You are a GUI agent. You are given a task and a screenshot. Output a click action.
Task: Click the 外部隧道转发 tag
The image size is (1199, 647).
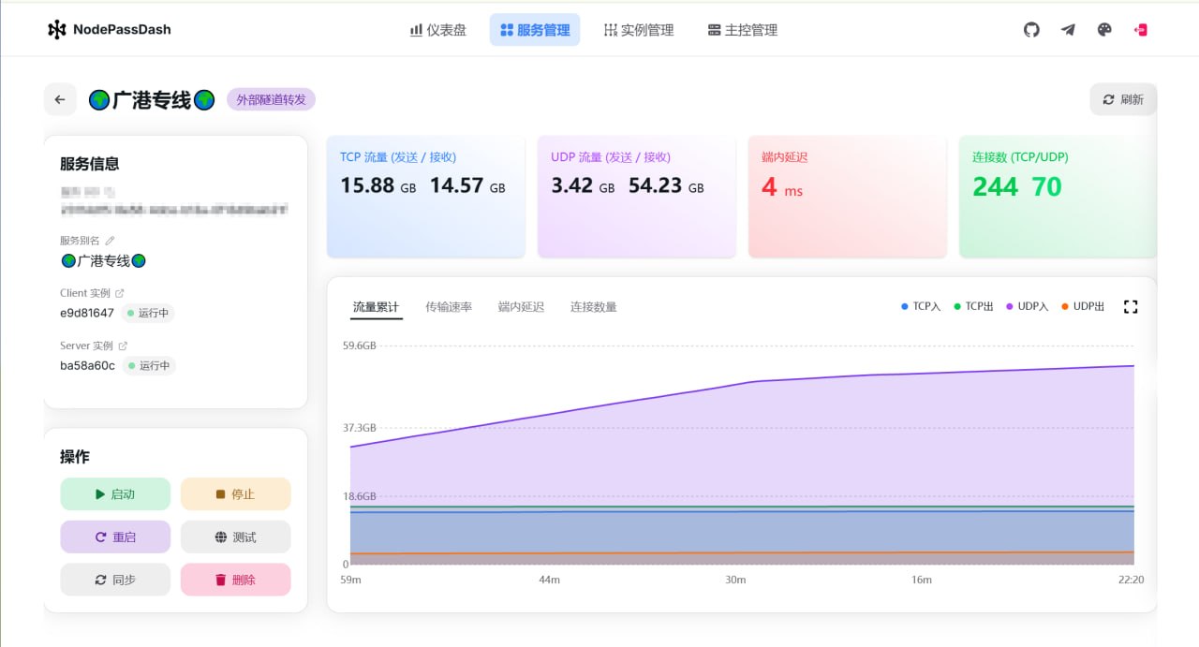(271, 99)
